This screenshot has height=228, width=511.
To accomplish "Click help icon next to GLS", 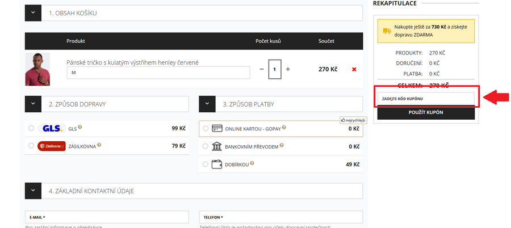I will click(x=80, y=128).
